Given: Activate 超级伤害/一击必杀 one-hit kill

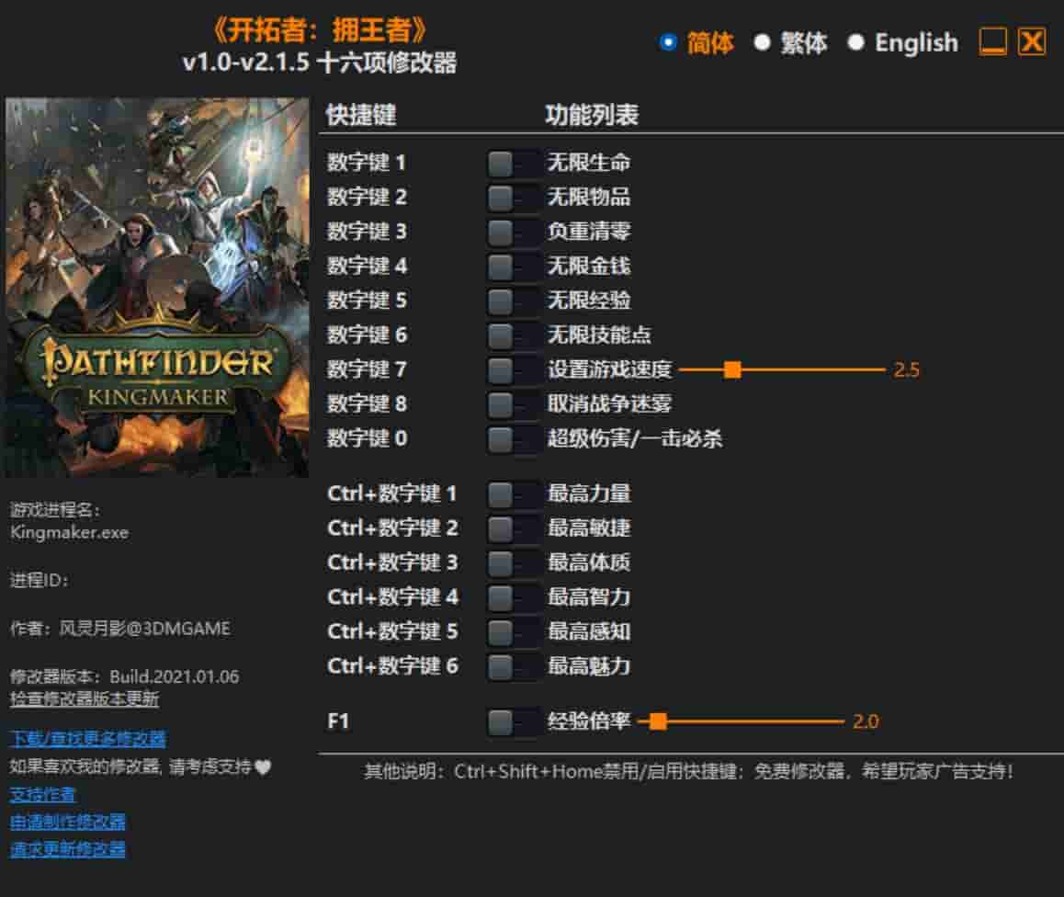Looking at the screenshot, I should pyautogui.click(x=511, y=439).
